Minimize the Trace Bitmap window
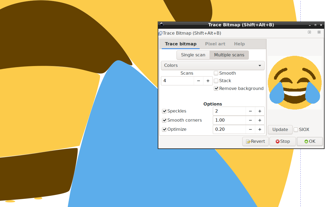The width and height of the screenshot is (327, 207). (x=310, y=25)
